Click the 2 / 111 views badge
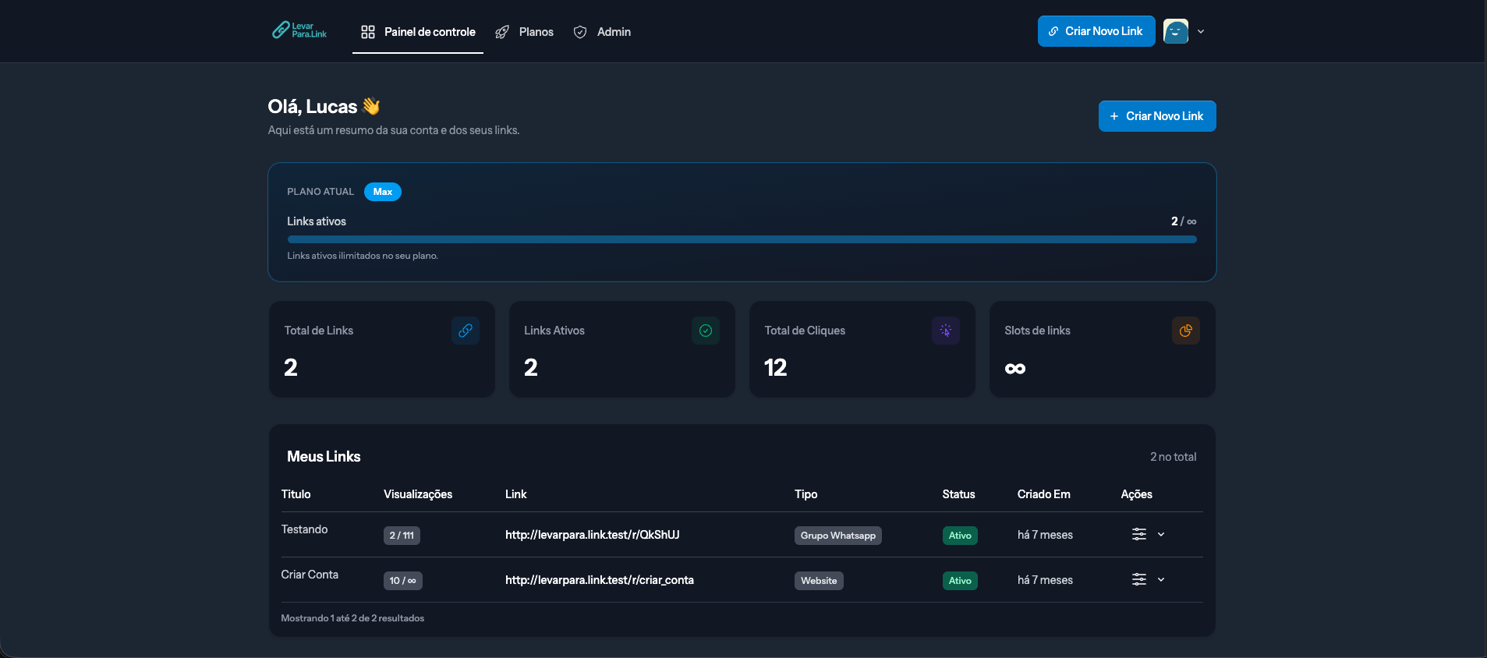 point(402,536)
